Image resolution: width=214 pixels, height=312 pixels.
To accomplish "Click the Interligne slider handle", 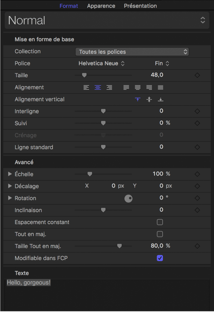I will 103,111.
